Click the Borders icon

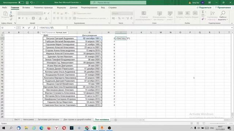point(33,18)
